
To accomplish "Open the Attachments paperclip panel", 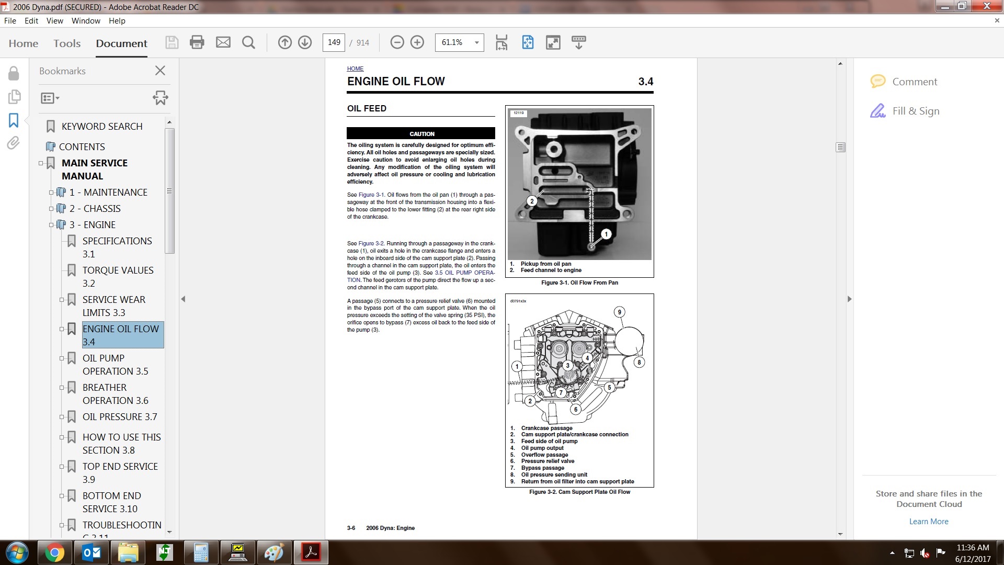I will (x=14, y=143).
